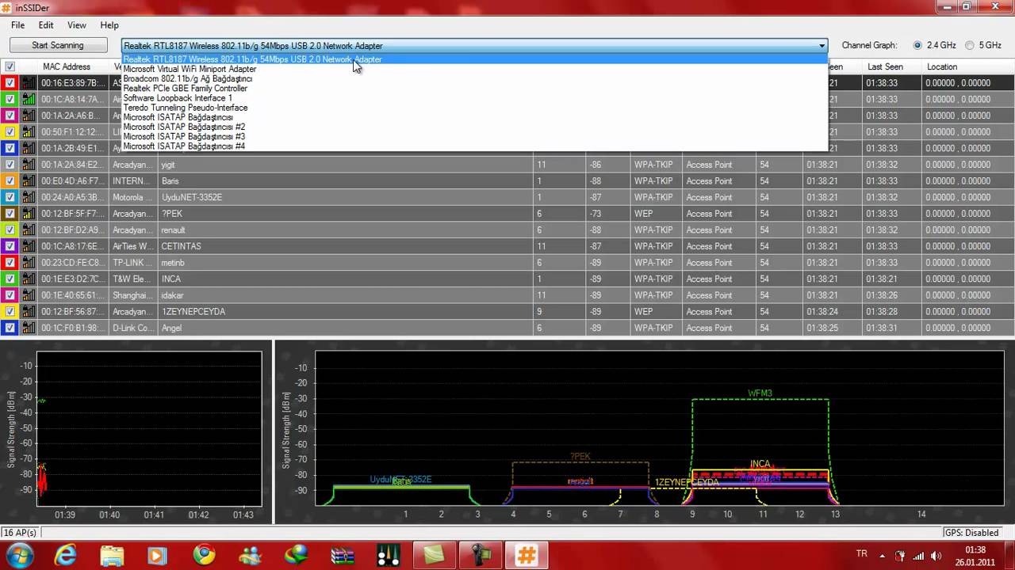Click signal icon in UyduNET-3352E row
This screenshot has width=1015, height=570.
click(29, 197)
